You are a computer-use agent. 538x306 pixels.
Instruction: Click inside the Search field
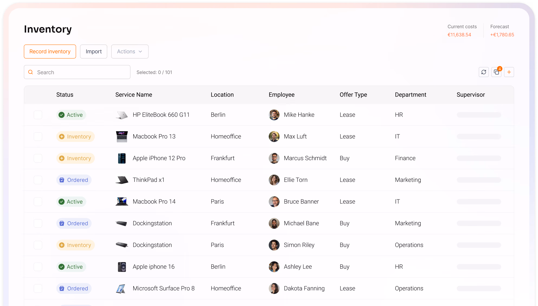point(79,72)
